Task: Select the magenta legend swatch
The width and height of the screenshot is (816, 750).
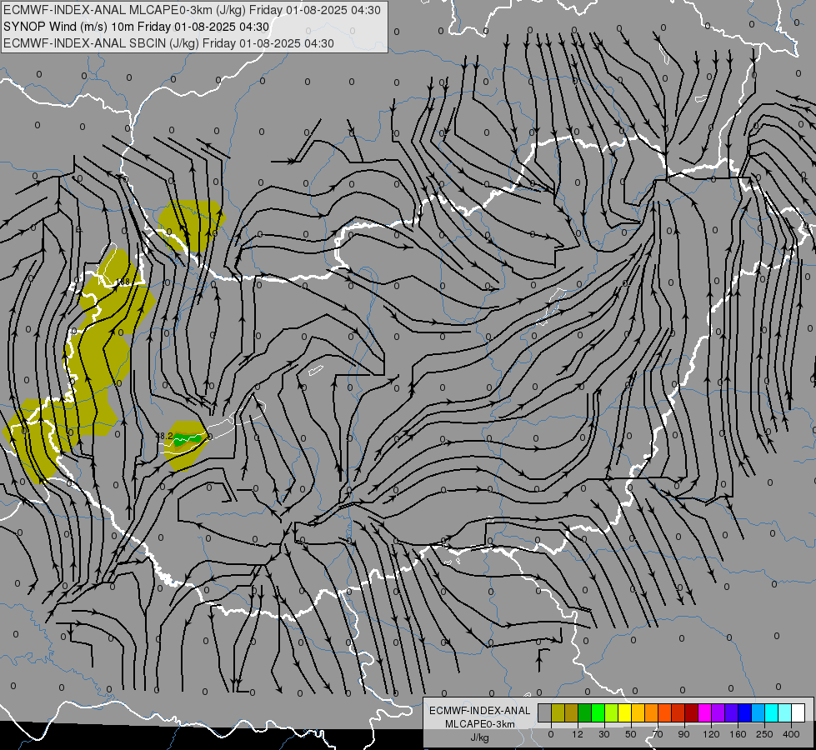Action: [705, 712]
